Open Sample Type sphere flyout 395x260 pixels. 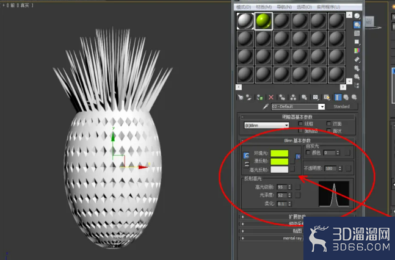click(x=357, y=16)
